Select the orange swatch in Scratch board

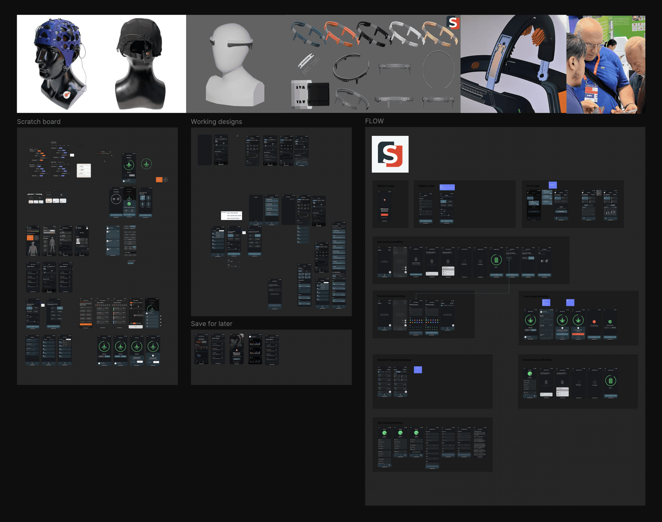pyautogui.click(x=159, y=180)
